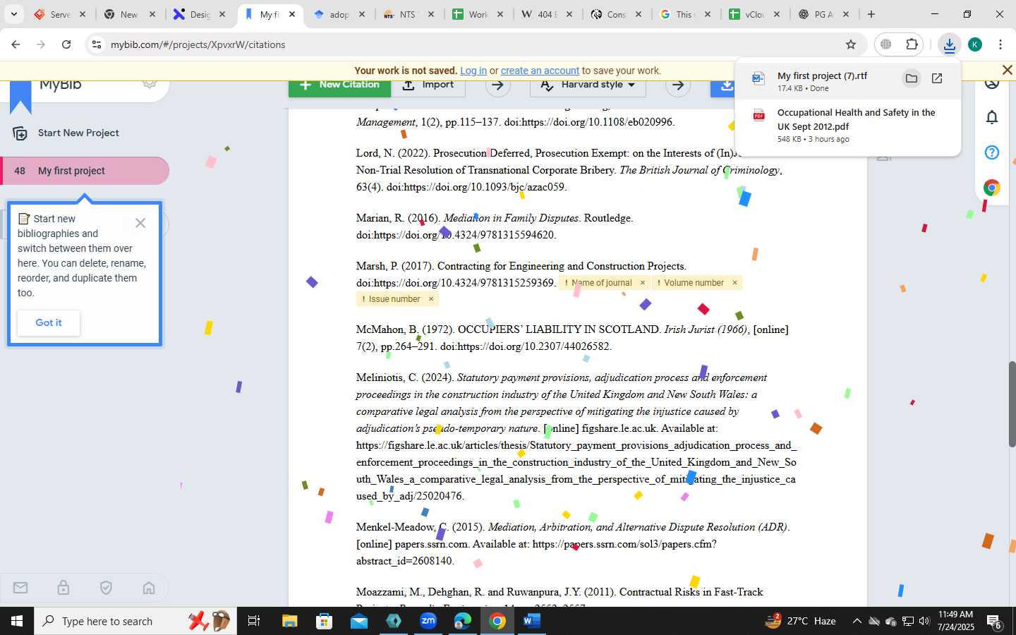The image size is (1016, 635).
Task: Click the New Citation button
Action: tap(339, 85)
